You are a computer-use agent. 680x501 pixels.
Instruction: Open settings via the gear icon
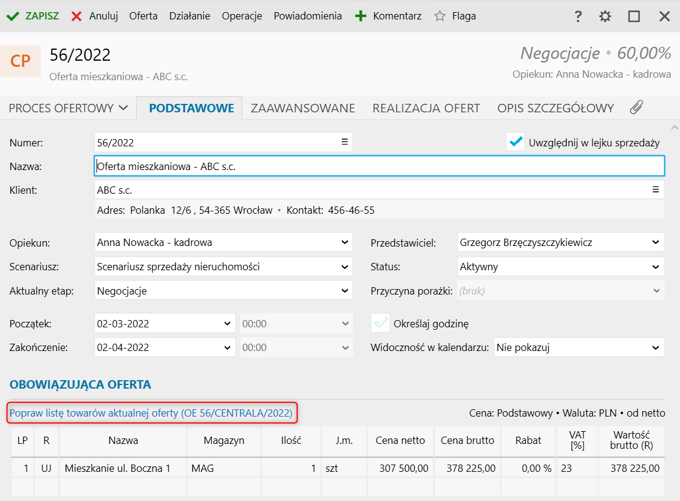click(605, 16)
